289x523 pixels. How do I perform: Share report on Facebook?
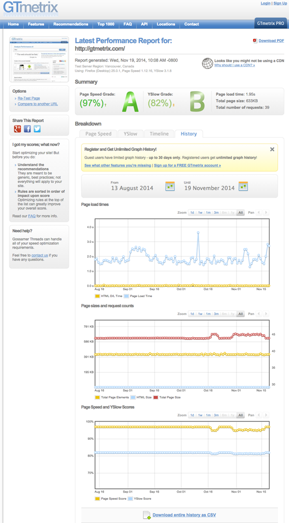click(27, 129)
